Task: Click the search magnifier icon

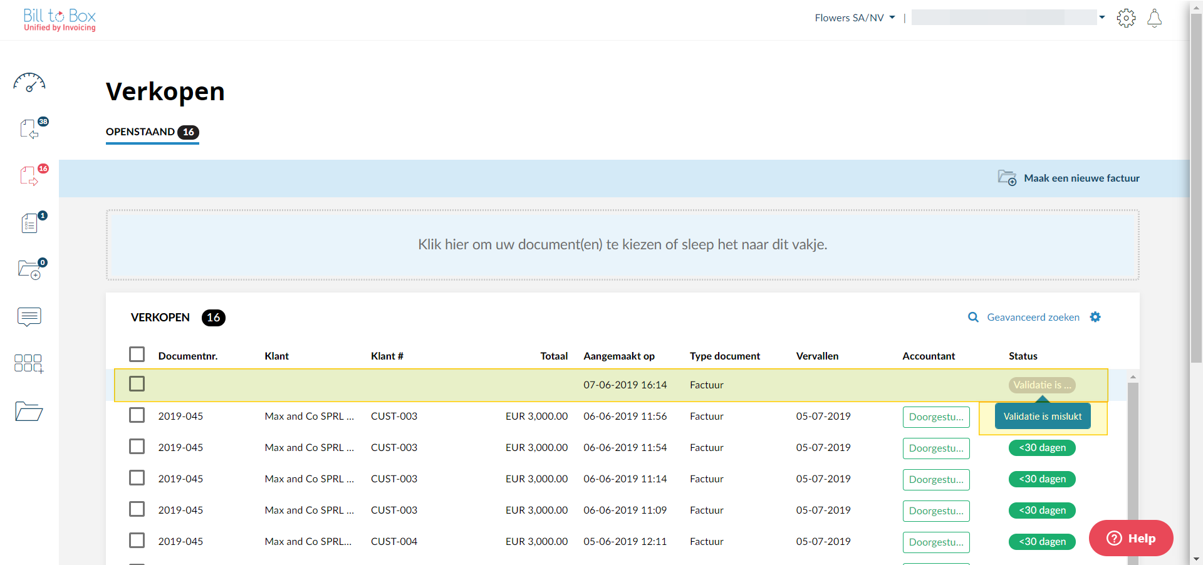Action: click(973, 318)
